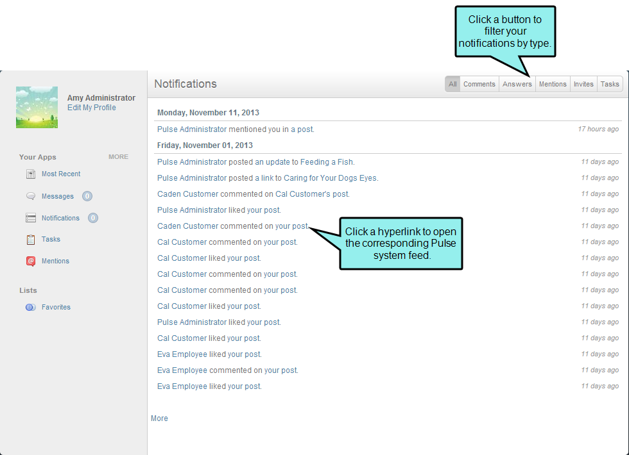Open Favorites list in sidebar
Screen dimensions: 629x455
56,307
